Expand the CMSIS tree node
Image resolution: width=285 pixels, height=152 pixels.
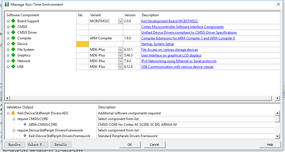point(8,27)
